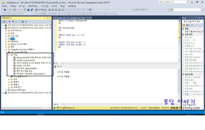
Task: Open the 편집(E) menu
Action: [13, 6]
